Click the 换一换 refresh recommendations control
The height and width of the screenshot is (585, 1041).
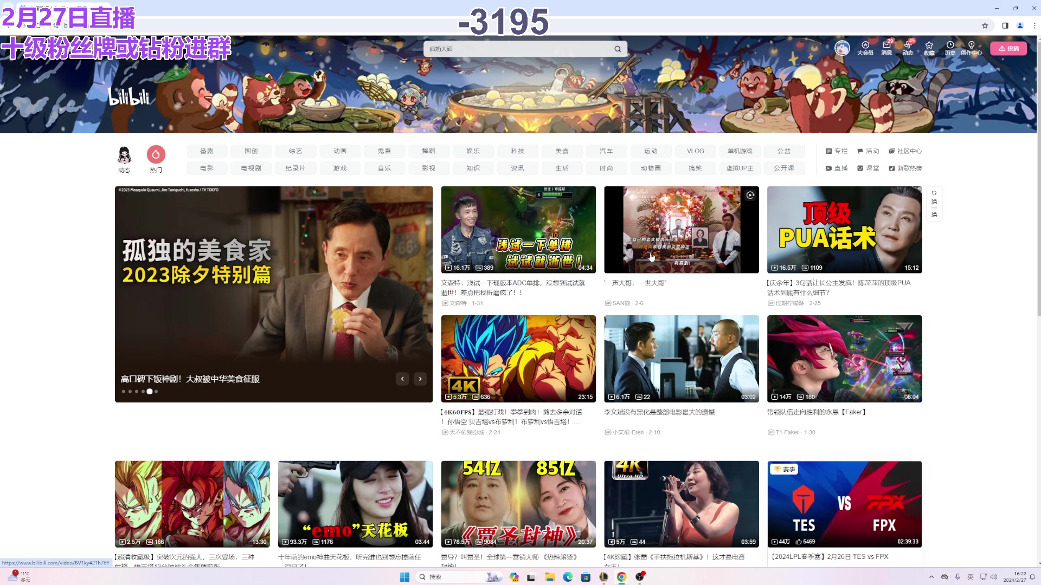tap(934, 203)
